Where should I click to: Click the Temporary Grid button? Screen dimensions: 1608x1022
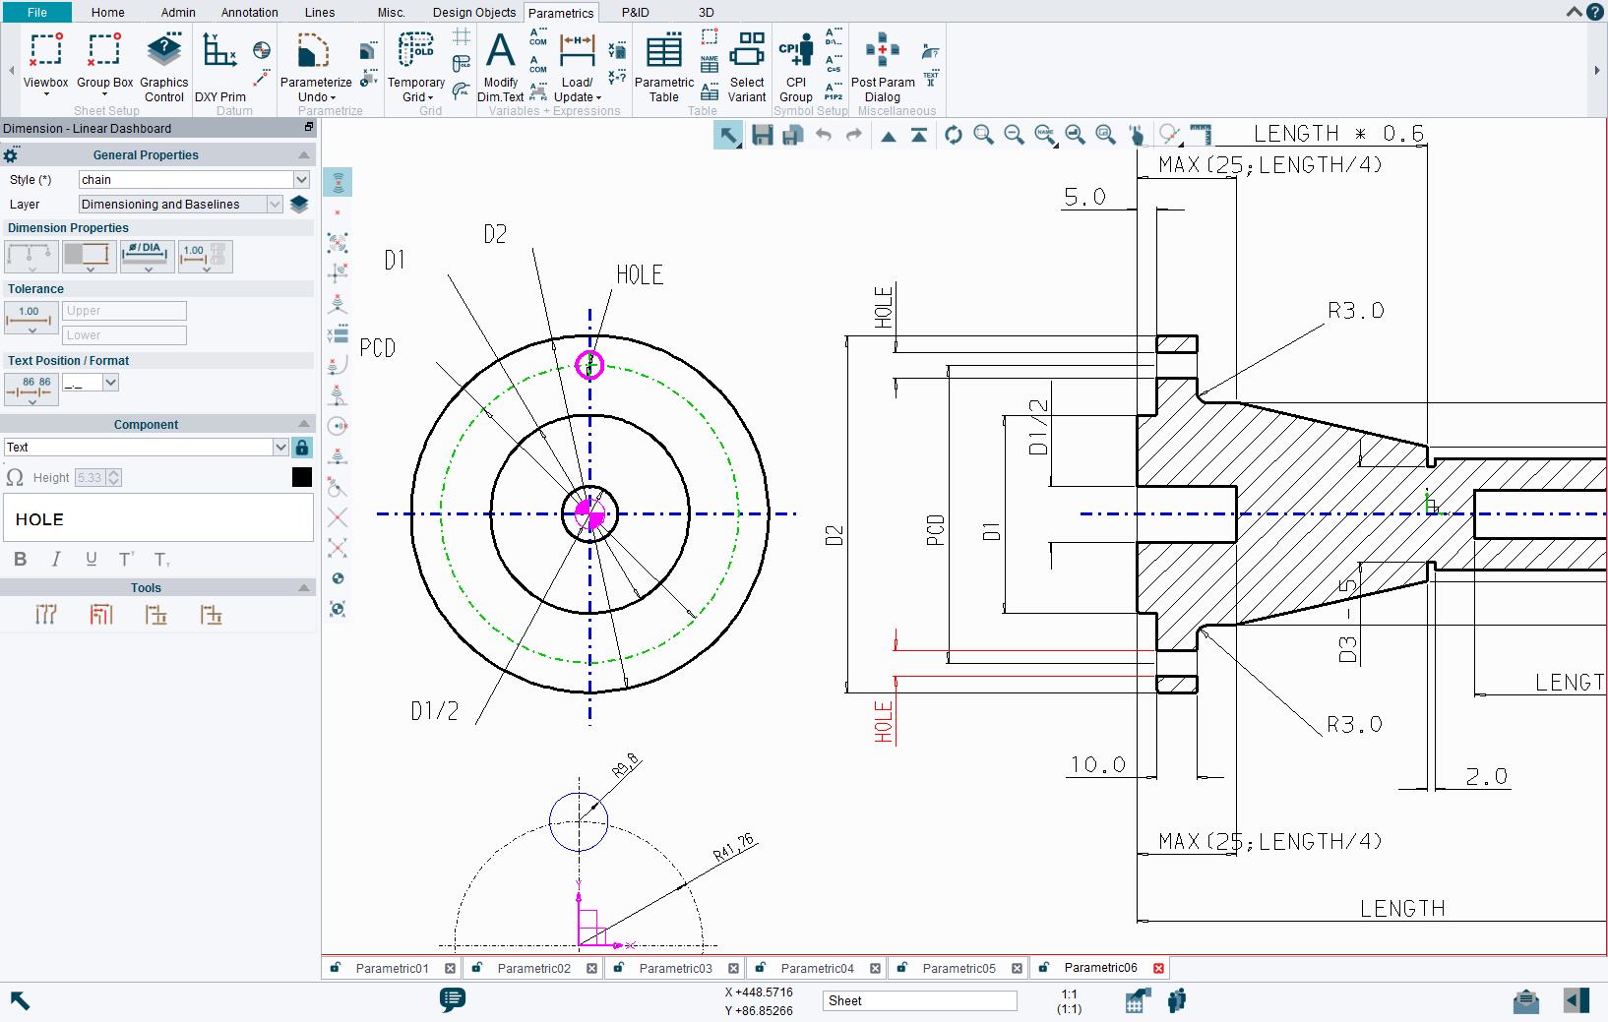click(415, 67)
